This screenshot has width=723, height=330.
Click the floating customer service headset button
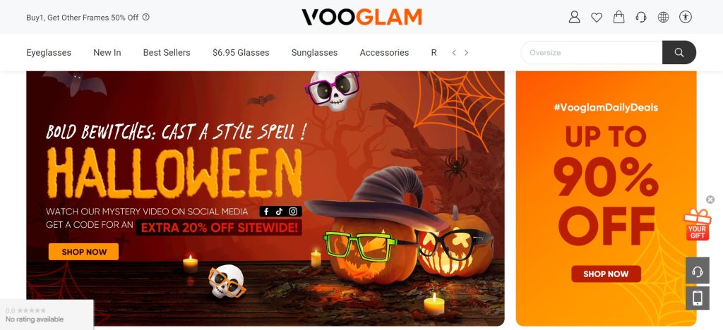click(x=698, y=272)
